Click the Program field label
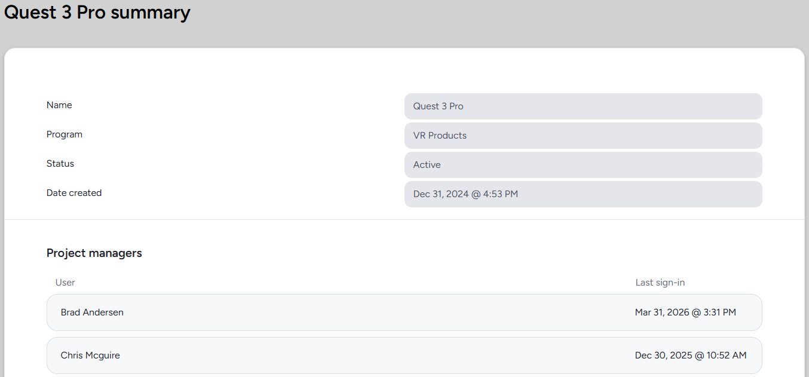This screenshot has width=809, height=377. [65, 134]
